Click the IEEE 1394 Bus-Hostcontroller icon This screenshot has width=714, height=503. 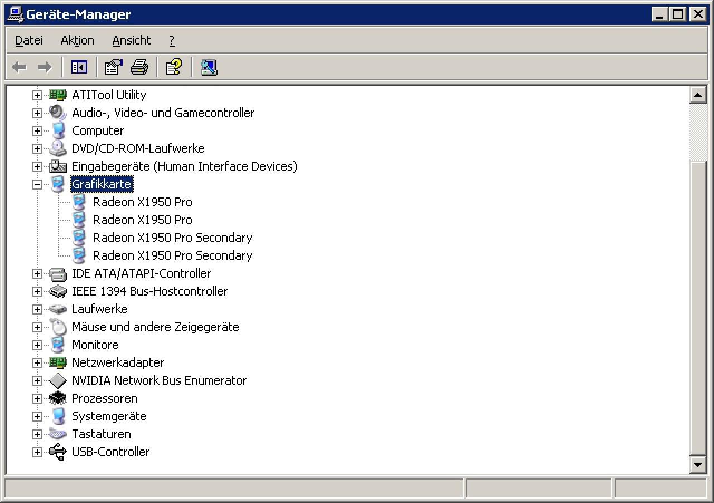point(57,291)
